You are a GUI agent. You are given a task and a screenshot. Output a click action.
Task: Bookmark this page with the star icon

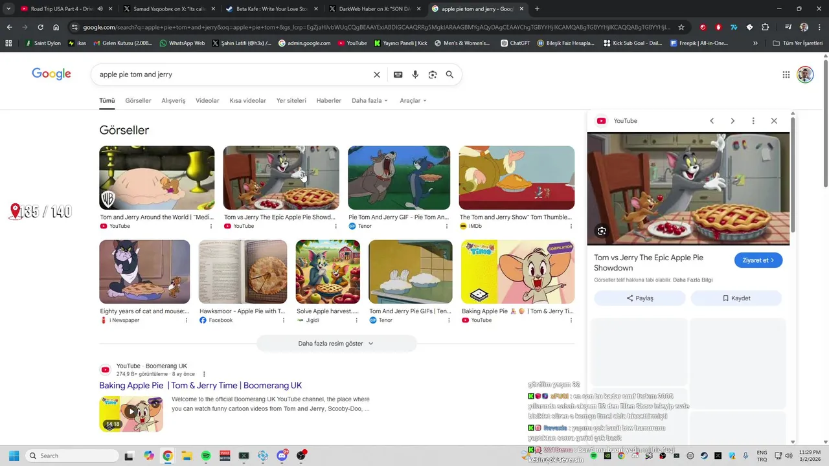pyautogui.click(x=681, y=27)
